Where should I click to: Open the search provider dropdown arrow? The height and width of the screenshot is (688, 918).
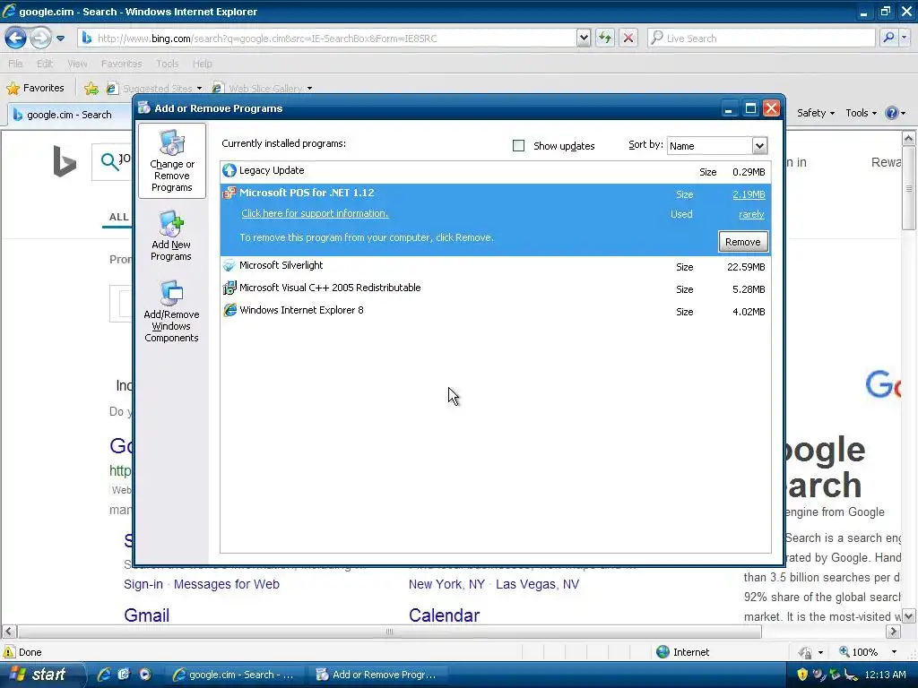click(x=904, y=38)
